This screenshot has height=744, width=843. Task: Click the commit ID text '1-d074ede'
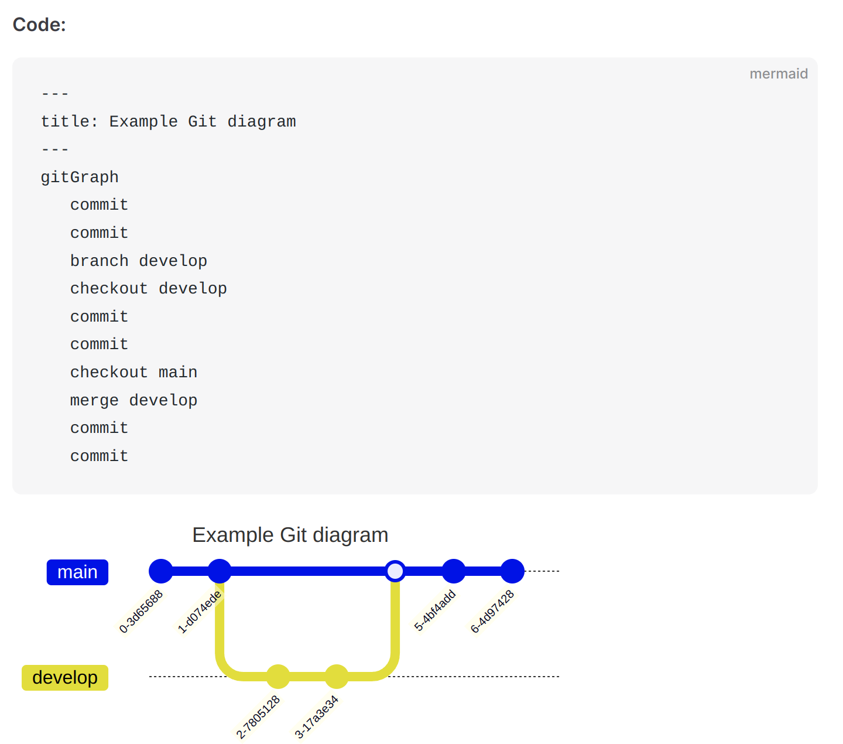tap(199, 612)
